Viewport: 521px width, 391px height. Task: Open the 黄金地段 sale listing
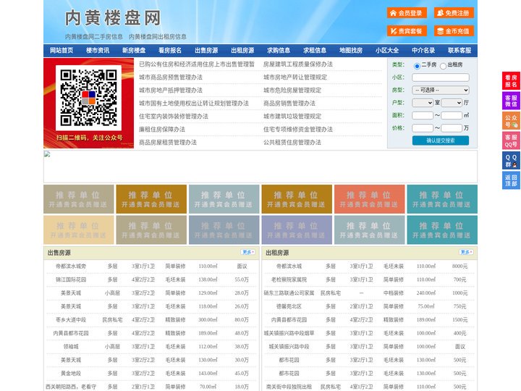point(71,374)
